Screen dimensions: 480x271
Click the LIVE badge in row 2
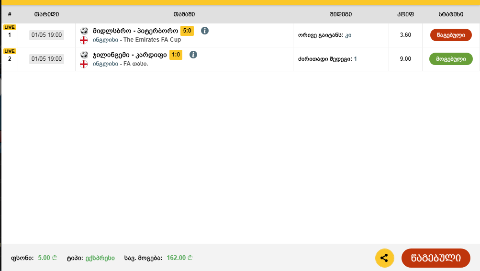10,51
